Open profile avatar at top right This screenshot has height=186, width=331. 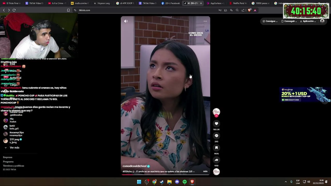[322, 21]
